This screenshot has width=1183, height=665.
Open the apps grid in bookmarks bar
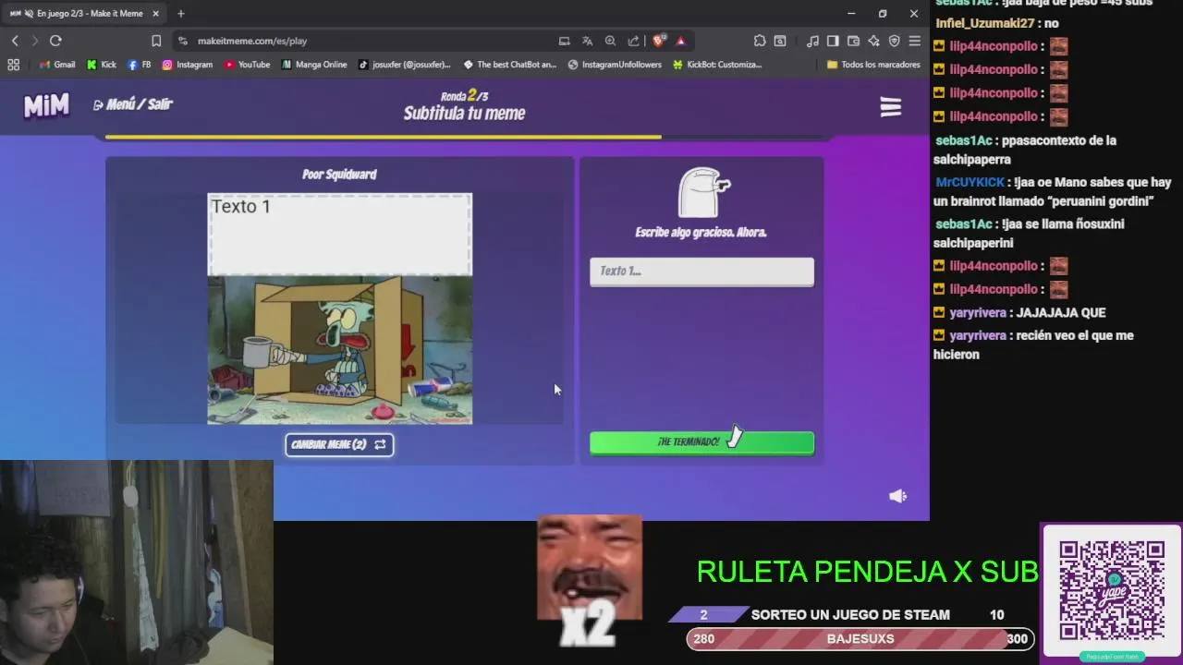click(13, 65)
